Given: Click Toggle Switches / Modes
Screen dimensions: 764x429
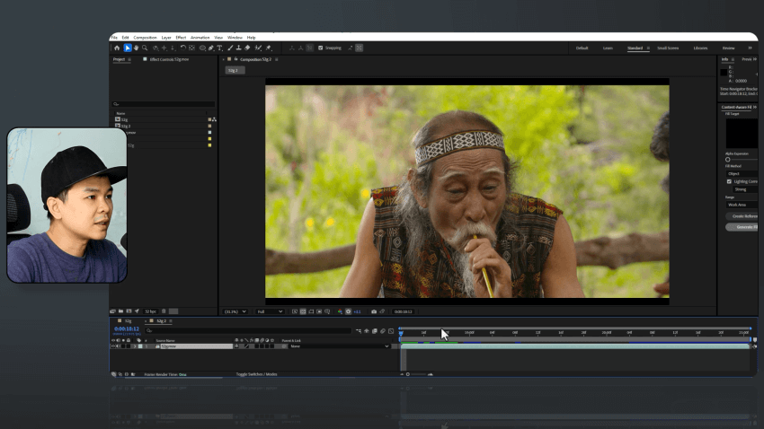Looking at the screenshot, I should tap(256, 374).
